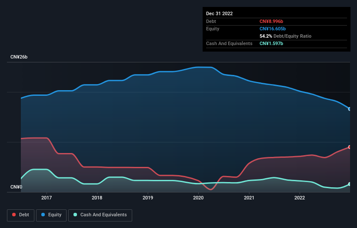Click the CN¥0 axis label
357x228 pixels.
pos(17,187)
